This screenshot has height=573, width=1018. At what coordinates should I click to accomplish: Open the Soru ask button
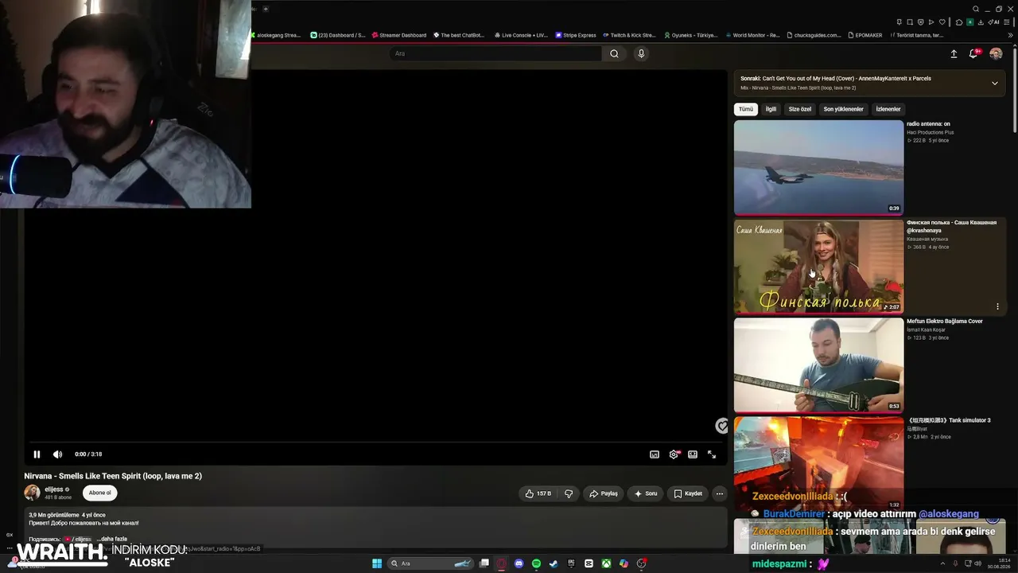click(x=645, y=493)
